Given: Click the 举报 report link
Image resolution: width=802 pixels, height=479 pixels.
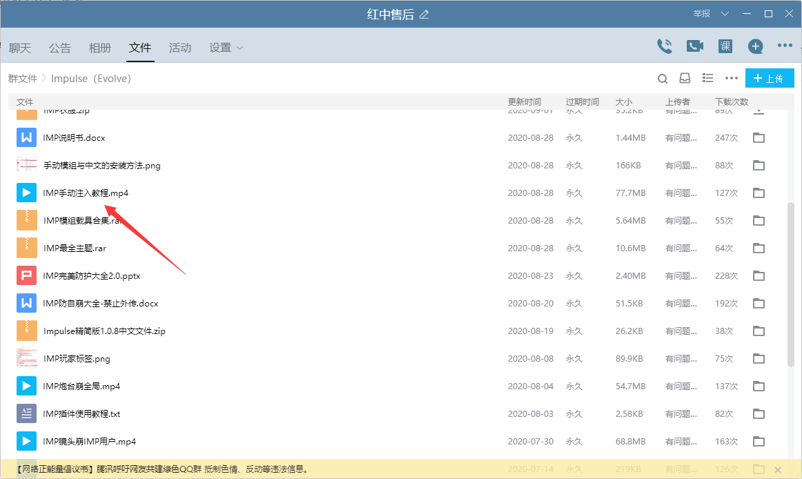Looking at the screenshot, I should pyautogui.click(x=702, y=14).
